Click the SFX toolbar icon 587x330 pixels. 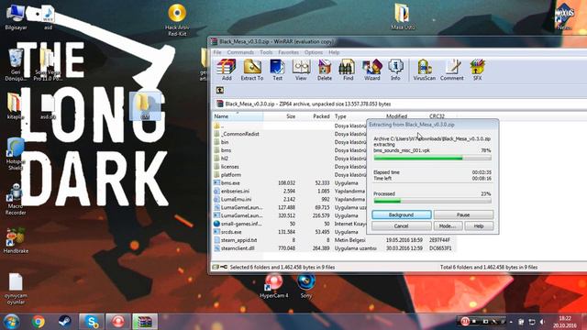477,70
